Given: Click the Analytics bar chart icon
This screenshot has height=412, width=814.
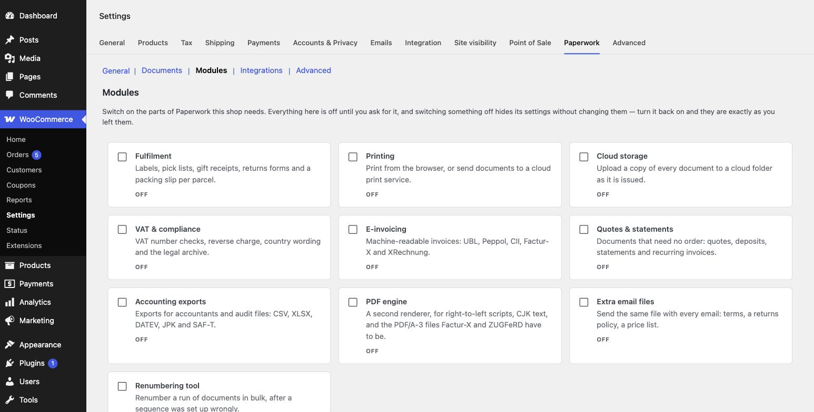Looking at the screenshot, I should 9,302.
